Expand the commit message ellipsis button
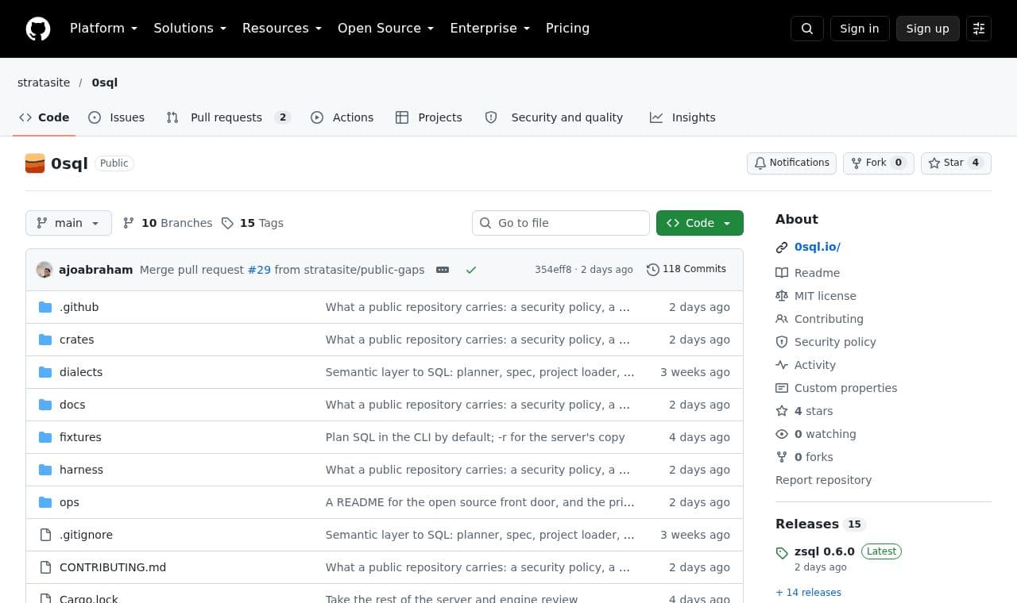The image size is (1017, 603). 443,270
